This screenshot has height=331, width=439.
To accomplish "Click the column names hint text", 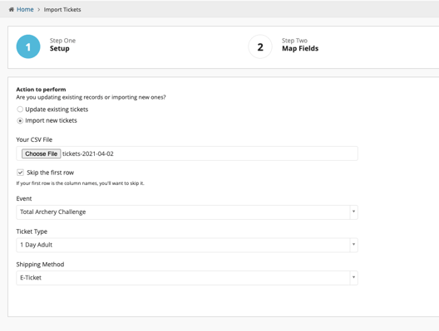I will click(x=80, y=183).
